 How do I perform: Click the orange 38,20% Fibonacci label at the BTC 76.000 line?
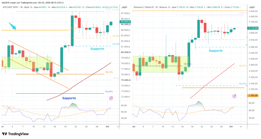tap(109, 72)
